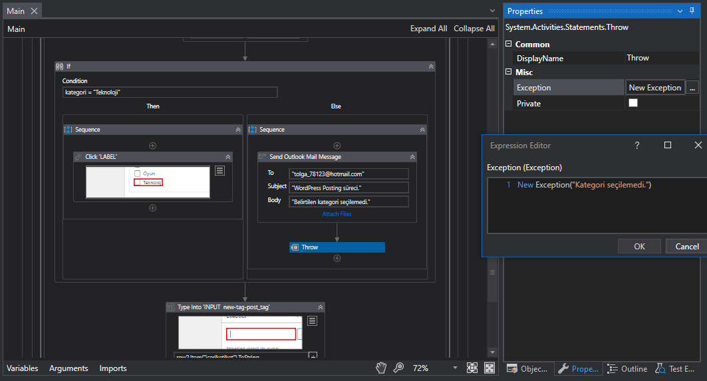The width and height of the screenshot is (707, 381).
Task: Collapse the Misc properties group
Action: tap(509, 72)
